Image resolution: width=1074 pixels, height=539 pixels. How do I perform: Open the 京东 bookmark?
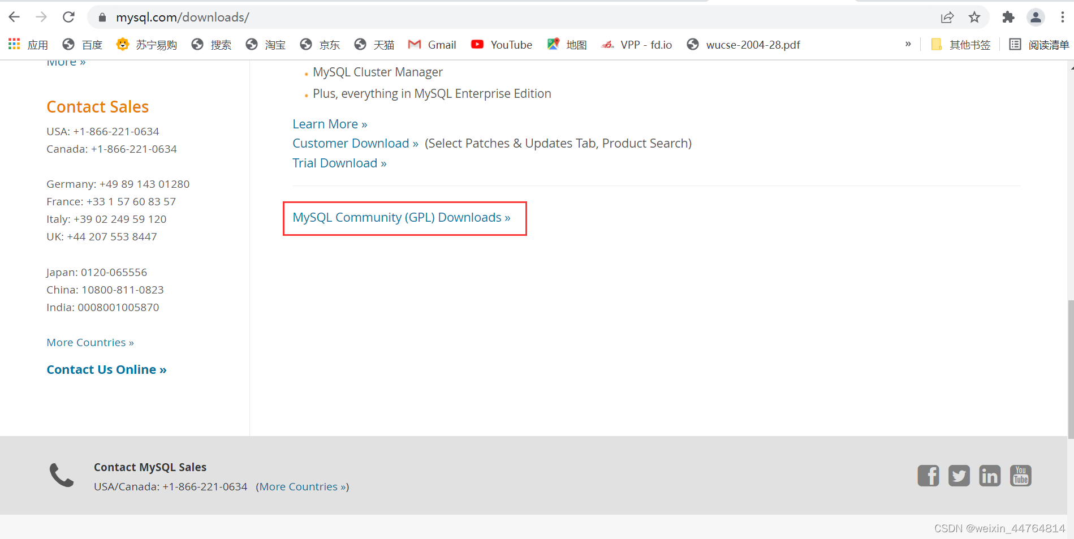[320, 45]
